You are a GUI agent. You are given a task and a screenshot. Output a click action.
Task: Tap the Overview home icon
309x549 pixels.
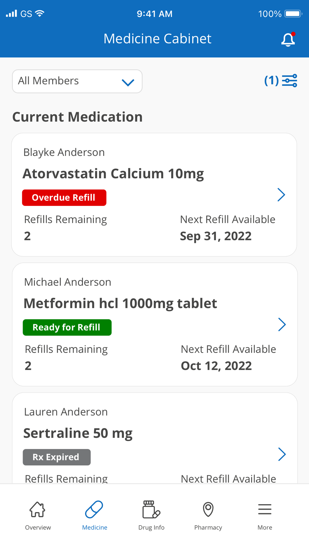[x=37, y=509]
